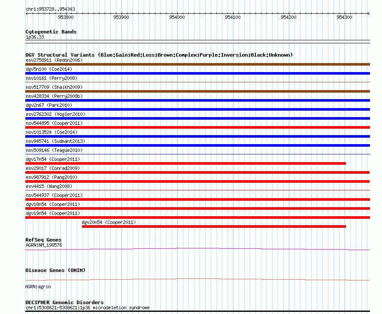Click the left arrow end of the ruler

click(27, 13)
